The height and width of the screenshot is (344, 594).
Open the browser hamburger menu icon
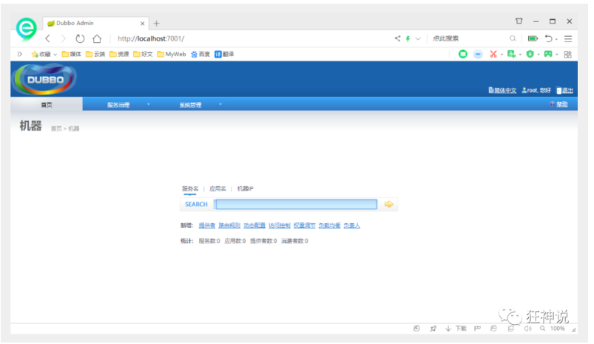568,38
